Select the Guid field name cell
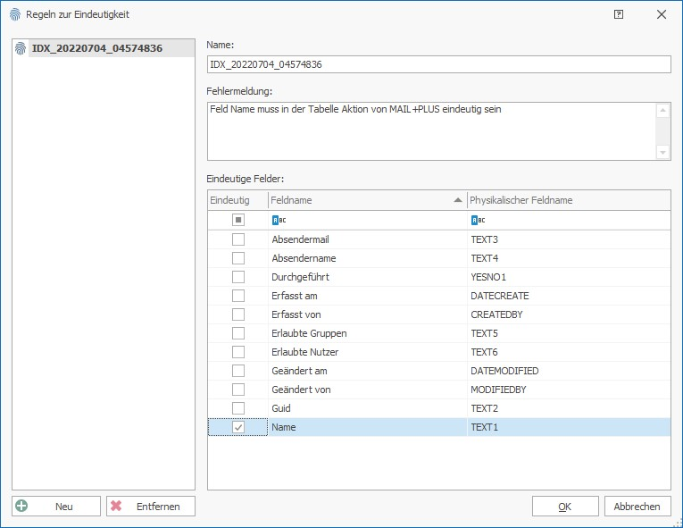 point(368,408)
